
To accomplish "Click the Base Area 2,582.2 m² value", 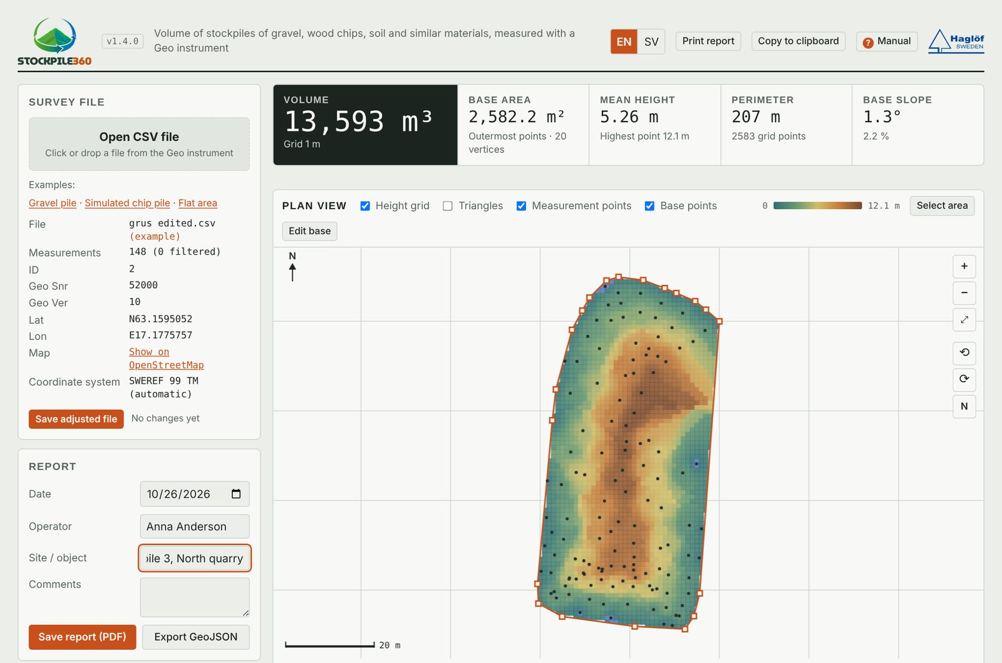I will click(x=517, y=117).
